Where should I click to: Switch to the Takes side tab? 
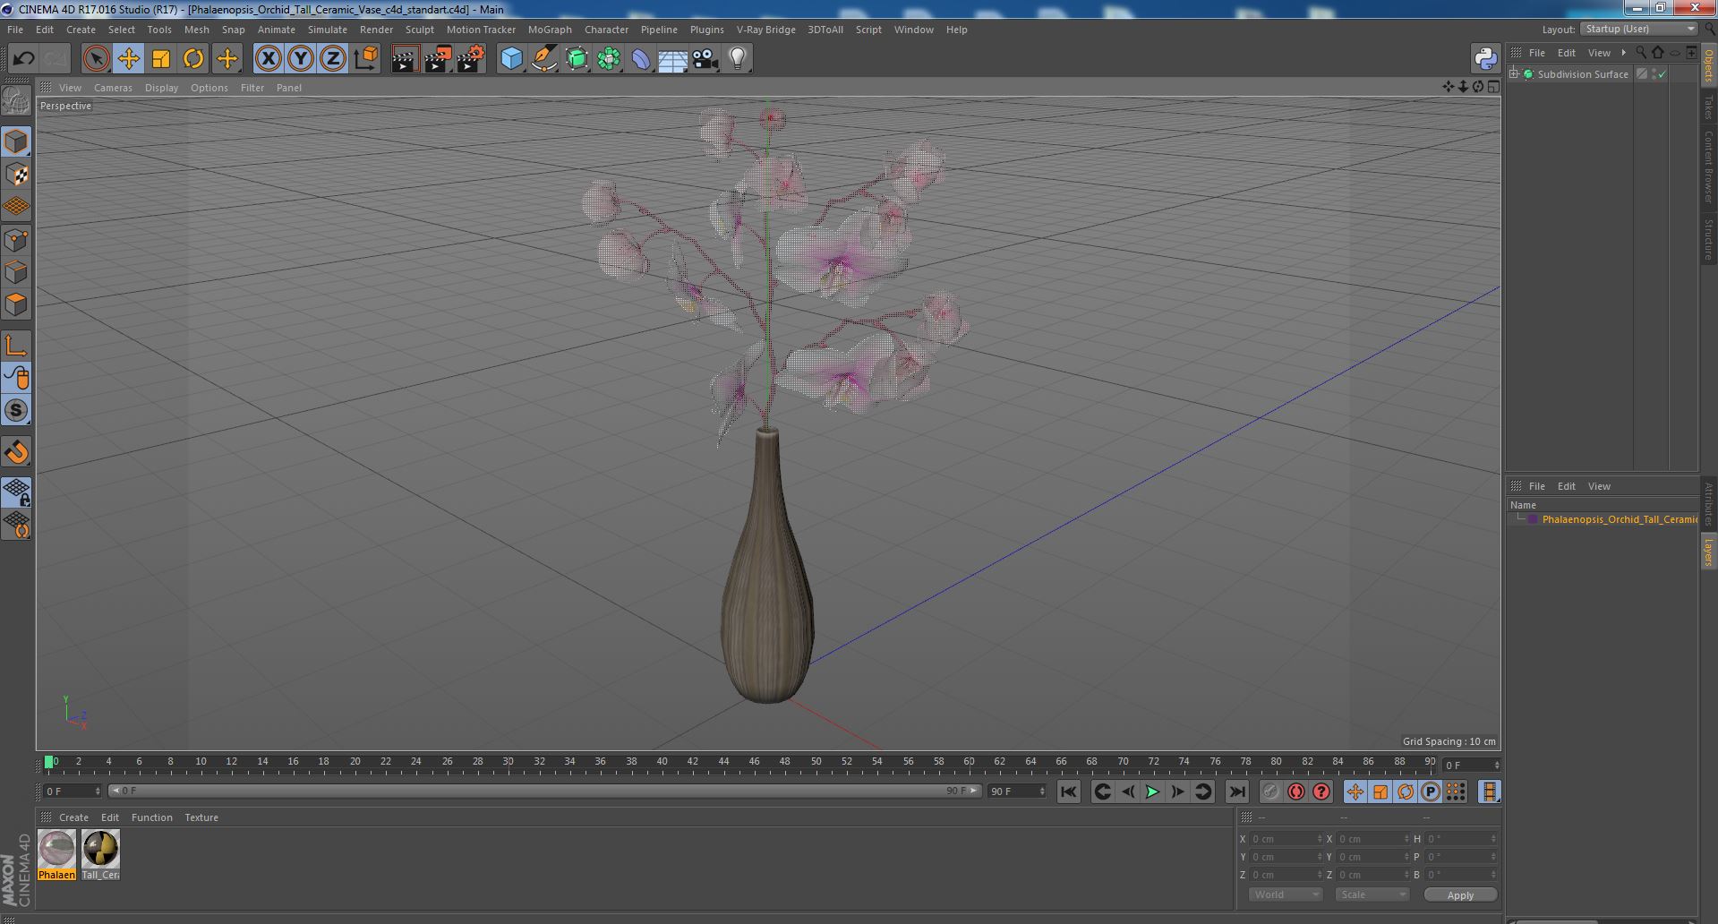[1709, 107]
